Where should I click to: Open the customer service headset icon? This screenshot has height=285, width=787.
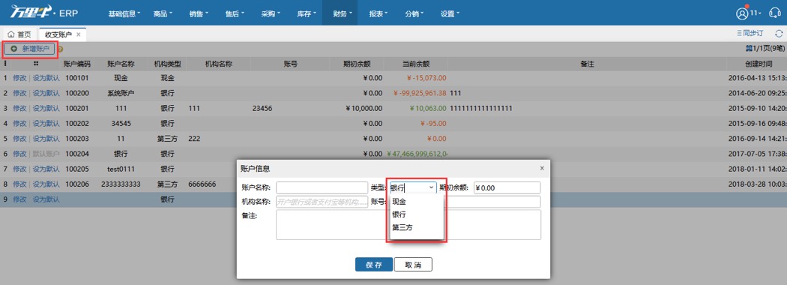pos(774,13)
